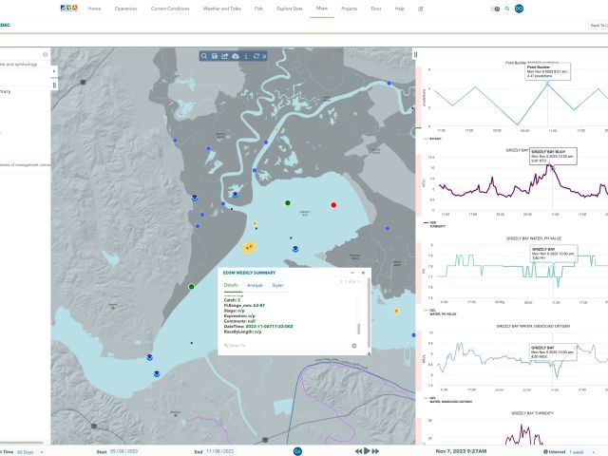Open the left panel settings gear
This screenshot has height=456, width=608.
click(46, 55)
